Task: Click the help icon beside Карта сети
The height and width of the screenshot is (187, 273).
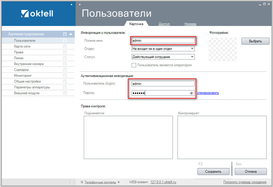Action: point(65,46)
